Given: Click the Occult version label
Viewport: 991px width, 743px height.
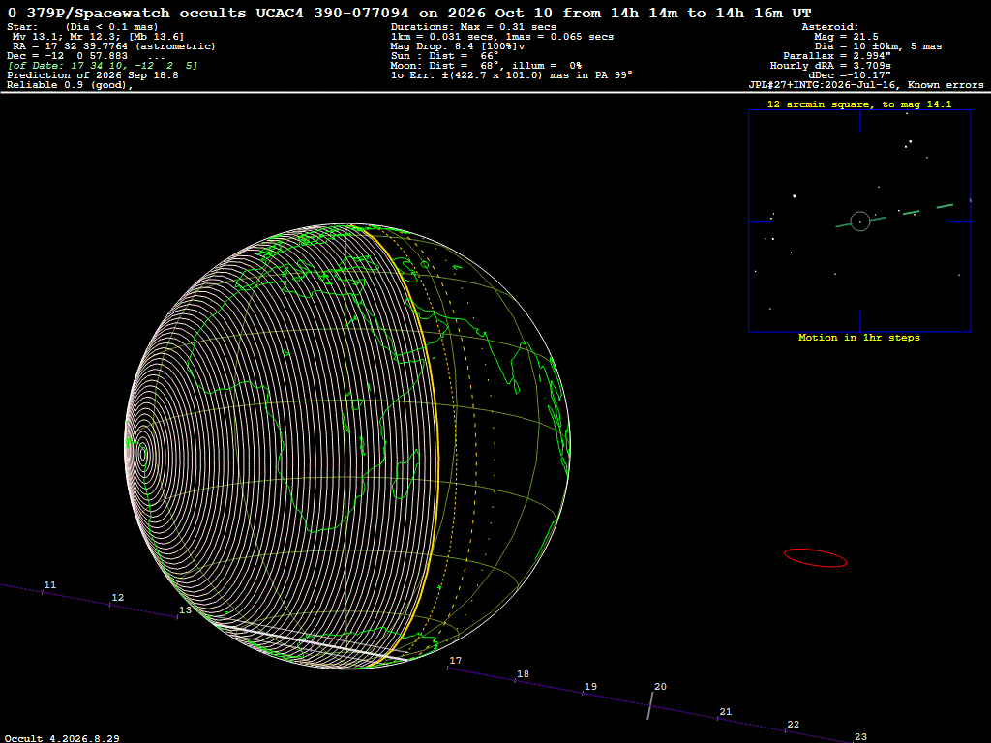Looking at the screenshot, I should tap(62, 738).
